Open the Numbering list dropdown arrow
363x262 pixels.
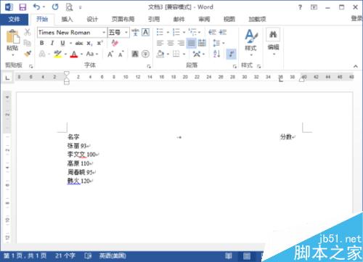coord(184,32)
